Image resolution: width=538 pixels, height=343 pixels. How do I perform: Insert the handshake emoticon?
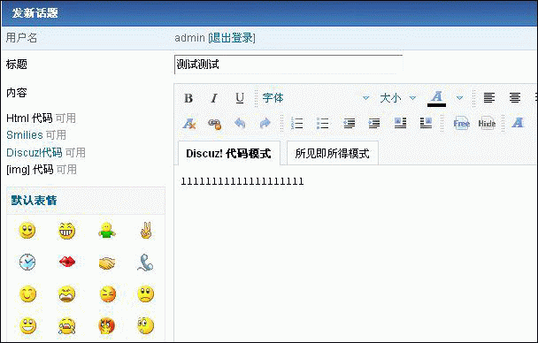point(107,263)
